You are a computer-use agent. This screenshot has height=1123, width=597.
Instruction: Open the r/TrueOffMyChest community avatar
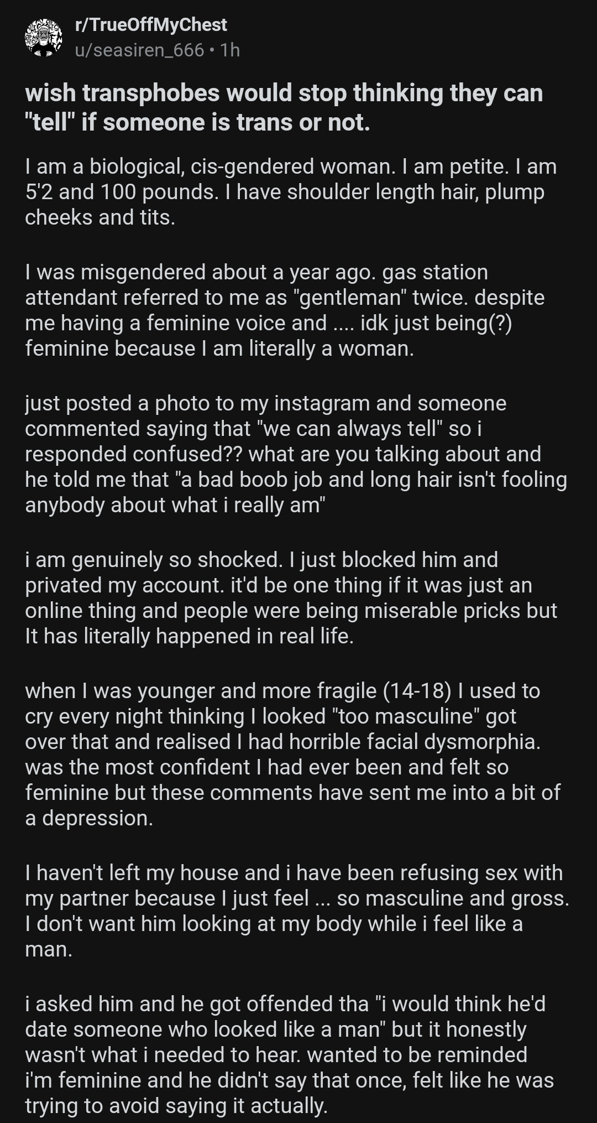(43, 38)
